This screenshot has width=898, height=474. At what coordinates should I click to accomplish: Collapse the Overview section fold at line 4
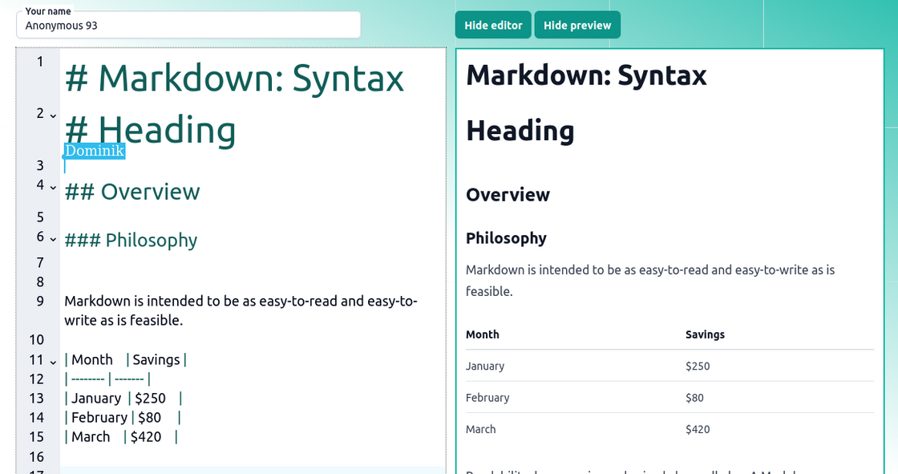(53, 186)
